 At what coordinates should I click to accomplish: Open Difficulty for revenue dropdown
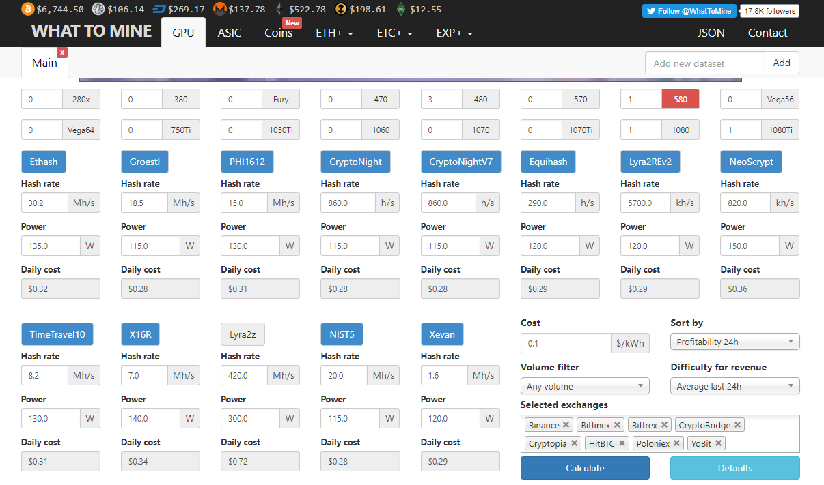pyautogui.click(x=735, y=386)
